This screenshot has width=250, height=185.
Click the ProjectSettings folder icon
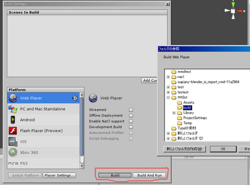coord(179,118)
